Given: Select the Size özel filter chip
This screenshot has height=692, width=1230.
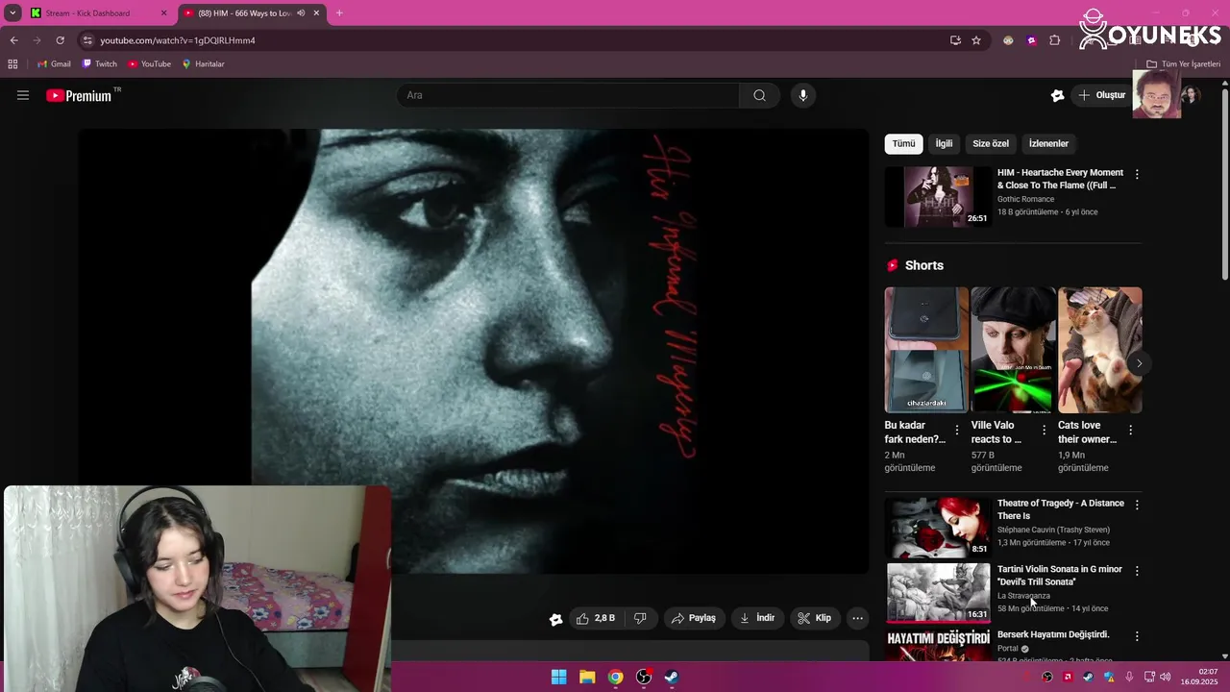Looking at the screenshot, I should click(991, 143).
